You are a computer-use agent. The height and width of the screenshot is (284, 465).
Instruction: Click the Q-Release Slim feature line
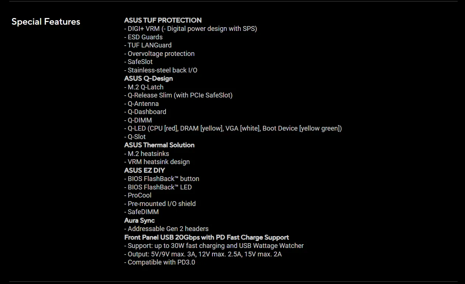(178, 95)
